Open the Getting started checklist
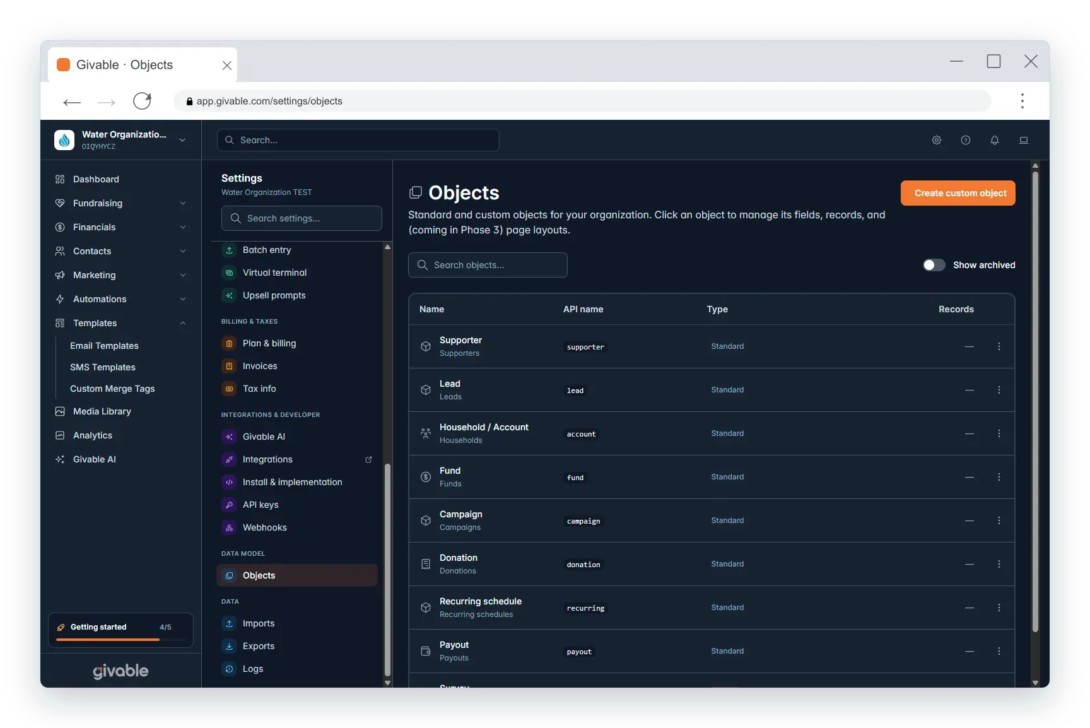The image size is (1090, 728). tap(120, 630)
